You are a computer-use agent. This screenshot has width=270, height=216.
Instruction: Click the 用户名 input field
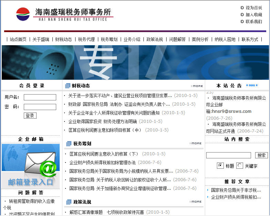tap(40, 97)
